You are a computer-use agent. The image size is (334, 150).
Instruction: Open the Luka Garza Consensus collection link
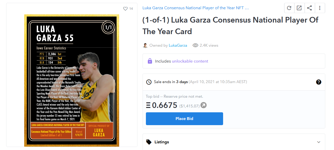tap(196, 8)
